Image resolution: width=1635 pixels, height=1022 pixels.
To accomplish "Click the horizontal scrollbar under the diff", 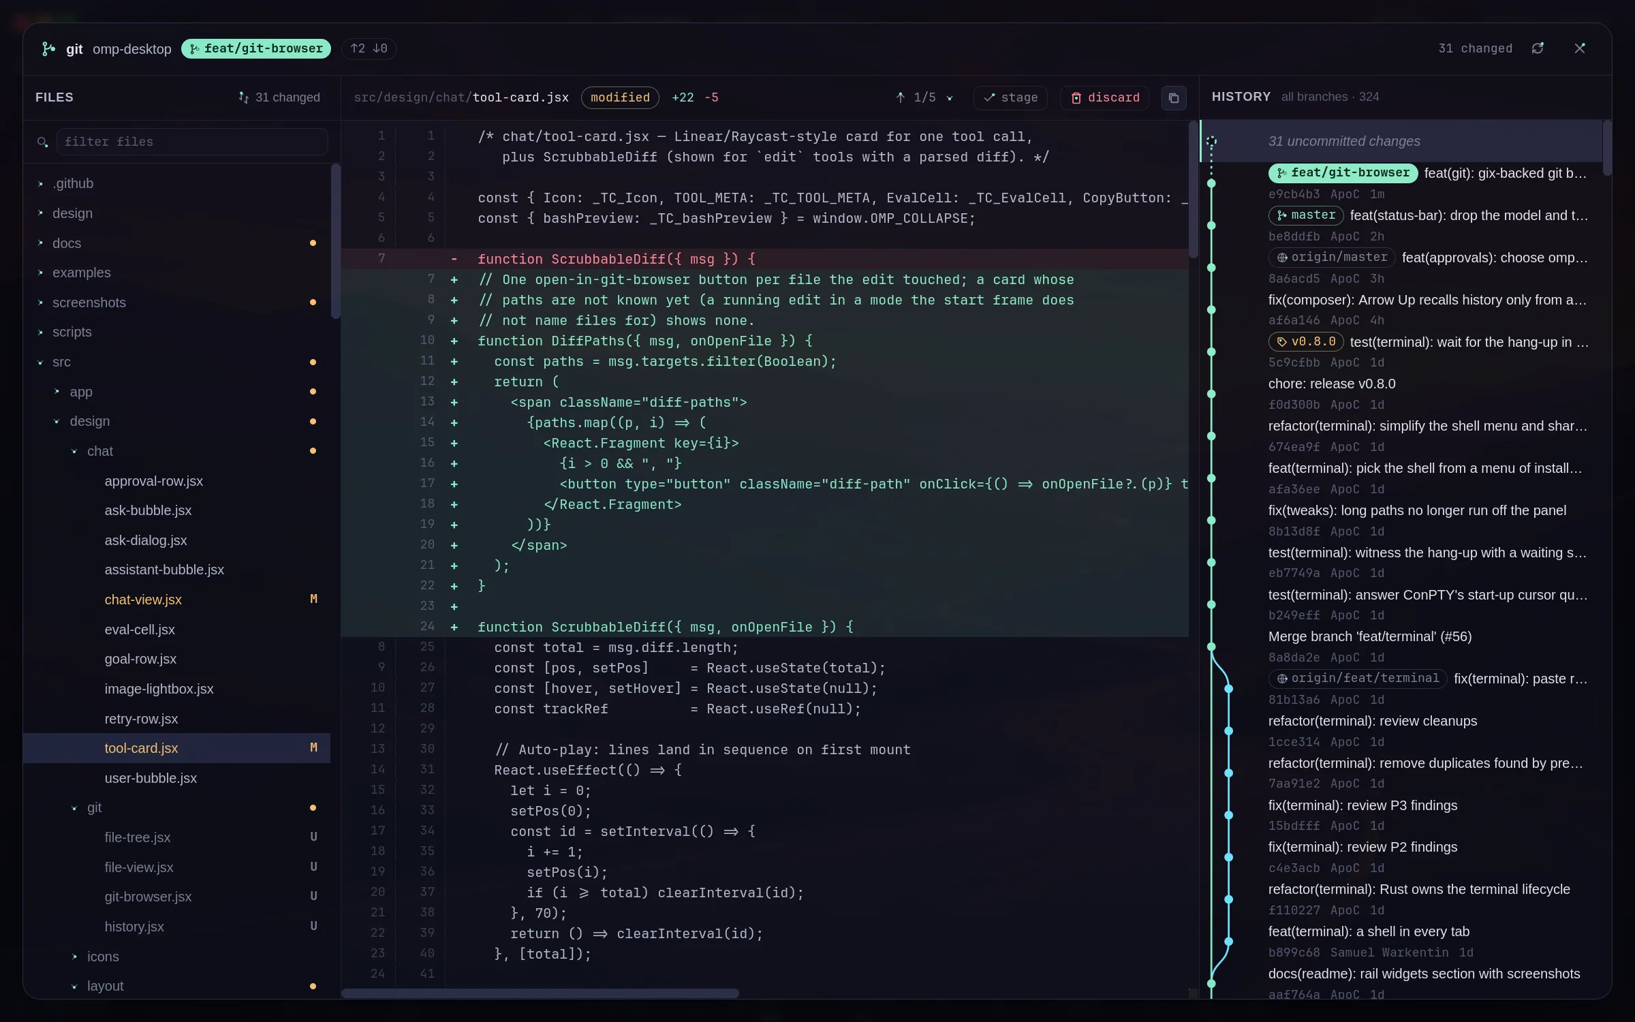I will (540, 993).
